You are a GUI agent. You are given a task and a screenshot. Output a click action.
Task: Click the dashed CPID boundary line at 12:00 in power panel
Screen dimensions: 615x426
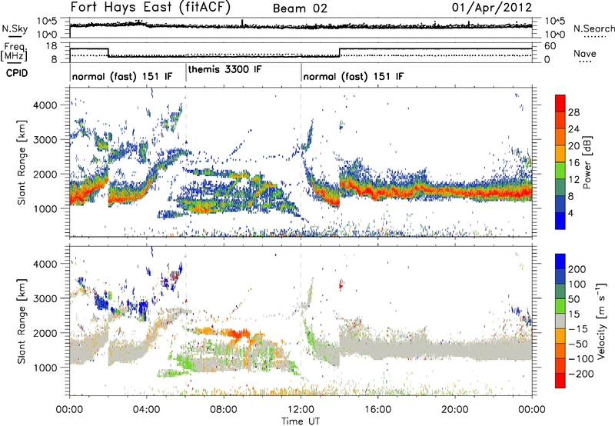301,162
